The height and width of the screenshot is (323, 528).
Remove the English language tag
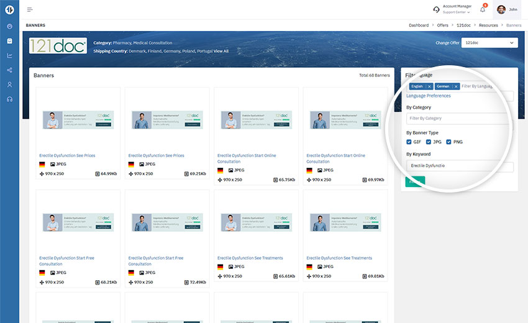click(x=429, y=86)
